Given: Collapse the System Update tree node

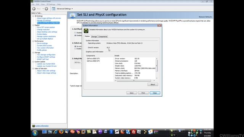Looking at the screenshot, I should point(33,62).
